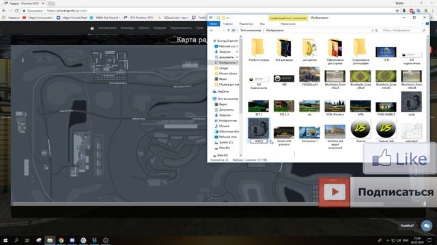Screen dimensions: 437x245
Task: Click the radar_k filename rename box
Action: 259,141
